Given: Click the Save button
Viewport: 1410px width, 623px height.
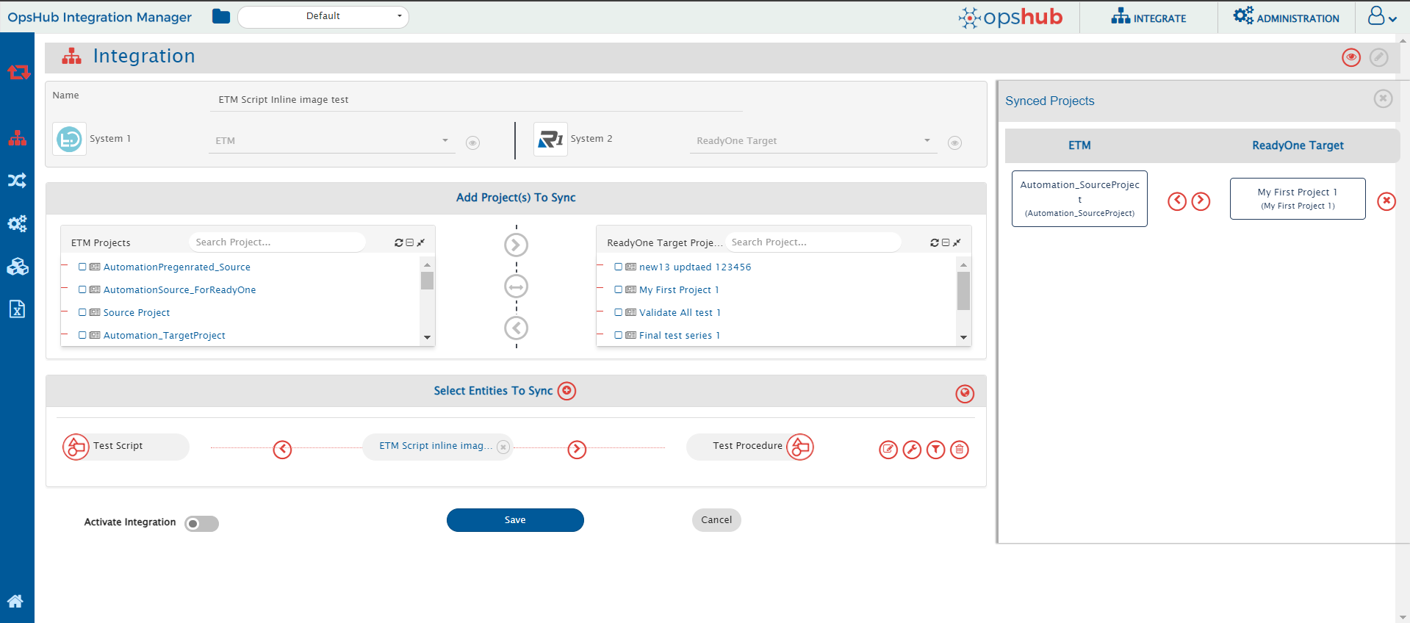Looking at the screenshot, I should 515,520.
